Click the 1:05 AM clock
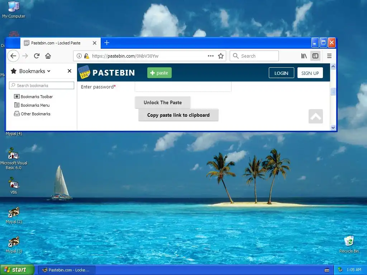 [354, 270]
